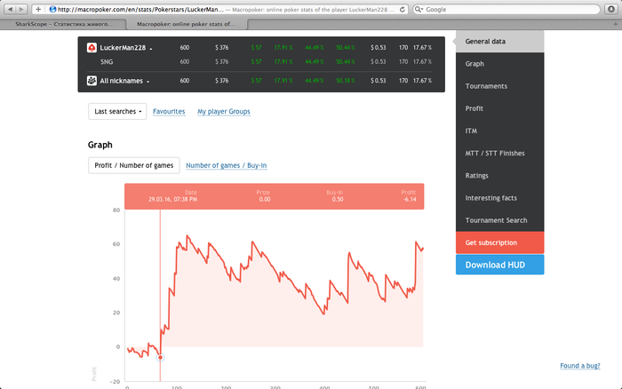Click the highlighted data point on the graph
This screenshot has width=622, height=389.
tap(160, 357)
